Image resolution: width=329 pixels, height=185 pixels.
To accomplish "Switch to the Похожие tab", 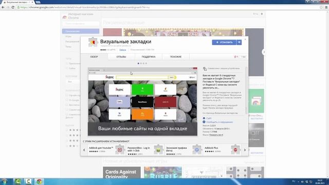I will [176, 57].
